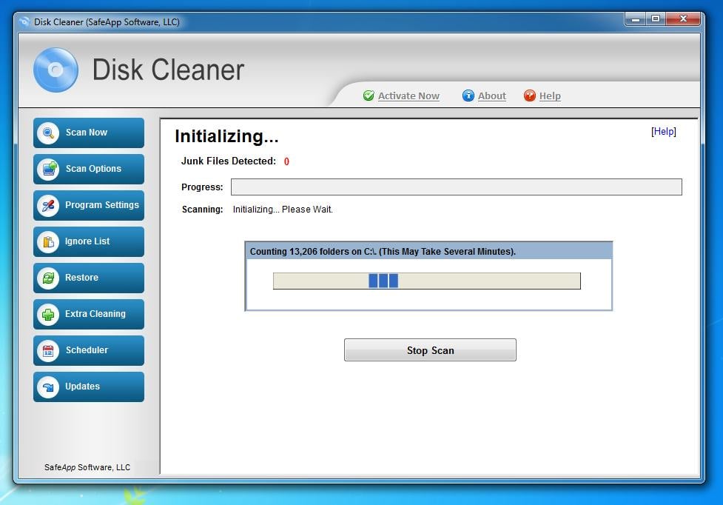Open the Scheduler label
Viewport: 723px width, 505px height.
click(87, 350)
